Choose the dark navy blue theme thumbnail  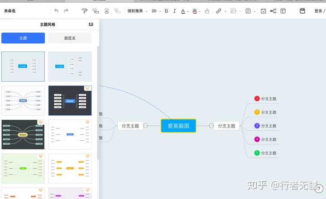pyautogui.click(x=70, y=100)
